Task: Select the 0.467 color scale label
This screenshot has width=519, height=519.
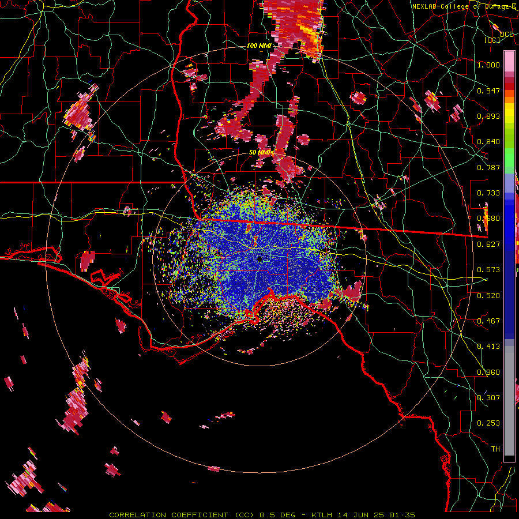Action: [488, 321]
